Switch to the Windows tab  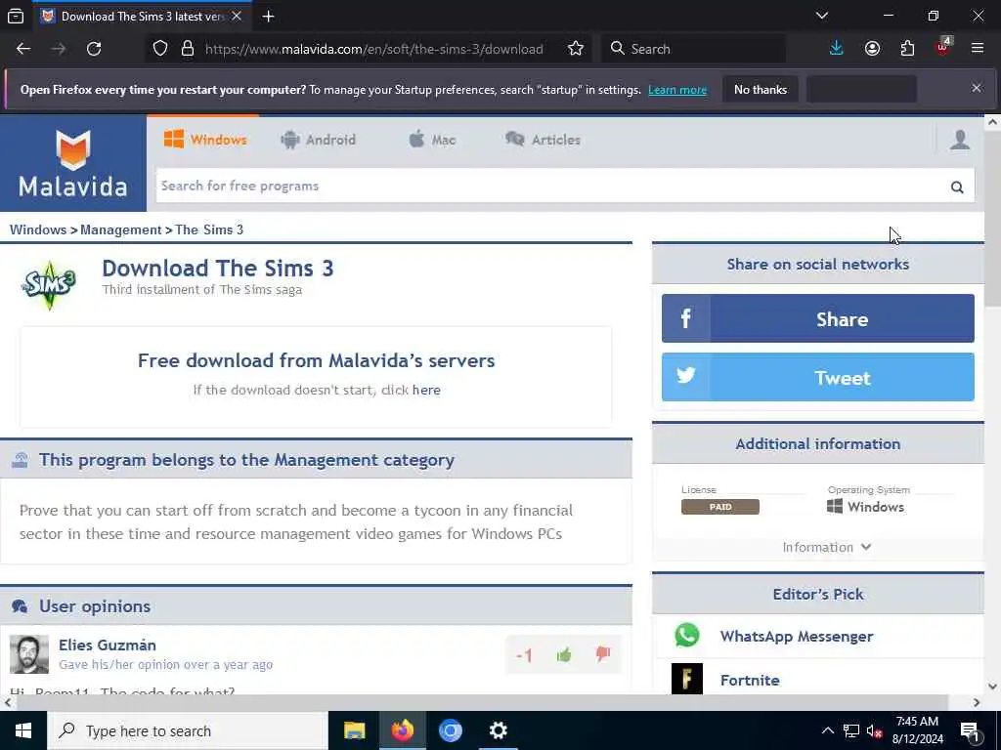point(205,140)
